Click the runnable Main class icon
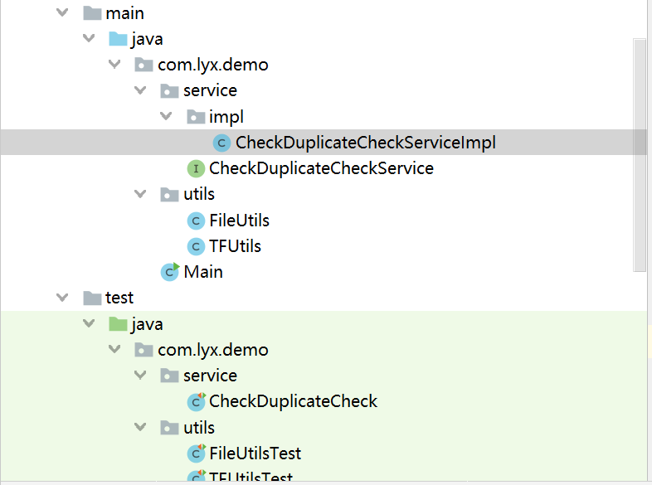This screenshot has height=485, width=652. tap(170, 272)
